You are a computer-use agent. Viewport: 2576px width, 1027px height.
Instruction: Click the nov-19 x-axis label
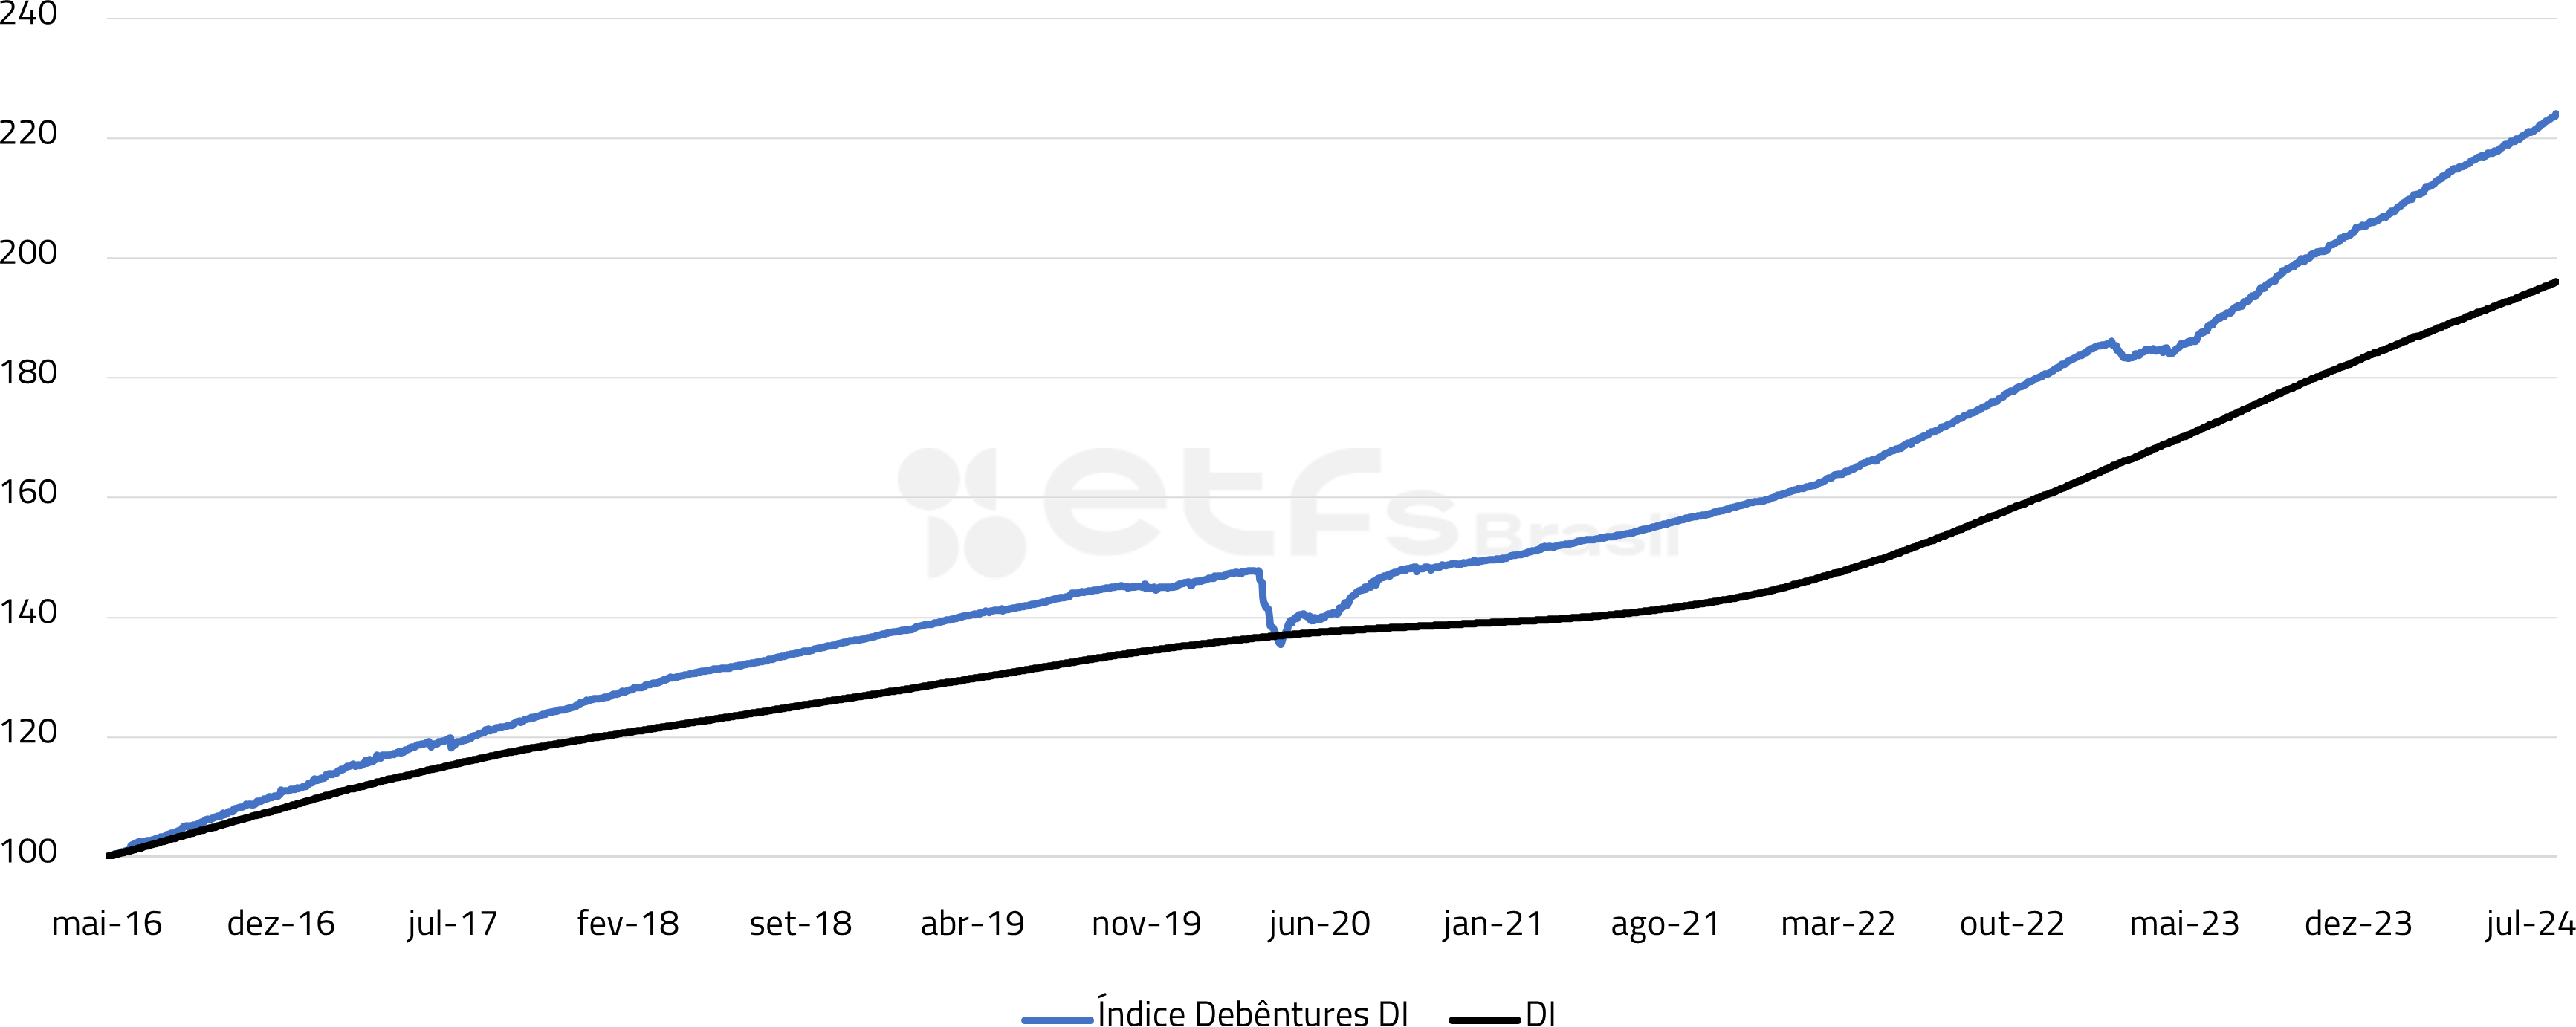[x=1146, y=923]
